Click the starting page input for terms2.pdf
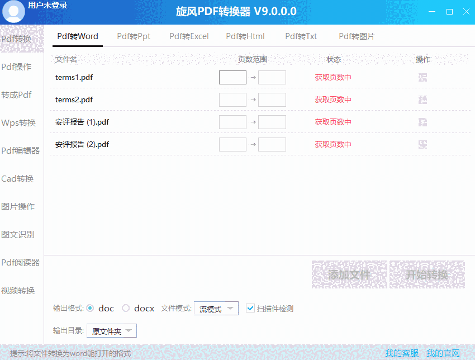The height and width of the screenshot is (360, 475). pyautogui.click(x=232, y=100)
